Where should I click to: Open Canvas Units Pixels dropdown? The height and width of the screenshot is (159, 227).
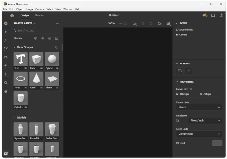click(199, 107)
